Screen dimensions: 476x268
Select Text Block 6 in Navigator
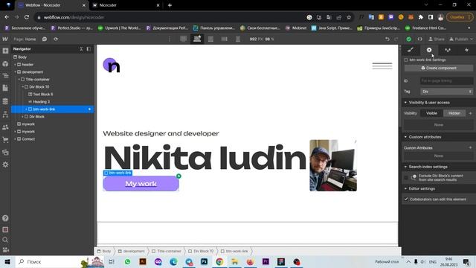[42, 95]
